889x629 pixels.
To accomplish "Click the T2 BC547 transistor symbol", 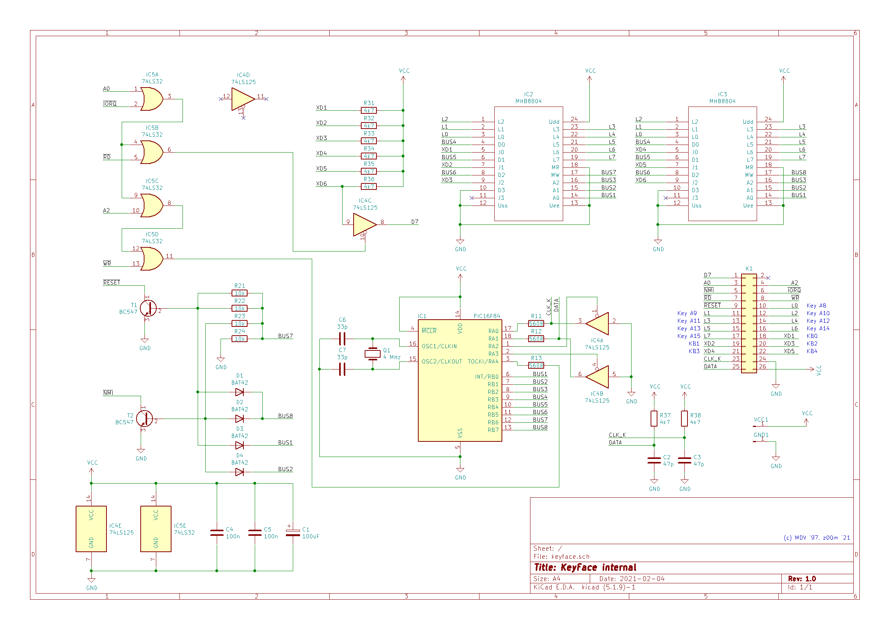I will click(x=144, y=419).
